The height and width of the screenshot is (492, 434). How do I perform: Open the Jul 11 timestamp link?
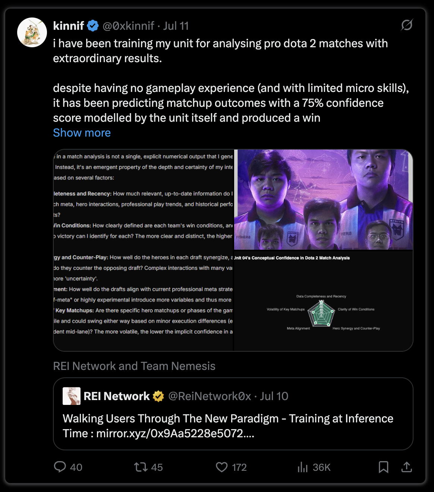[x=176, y=26]
